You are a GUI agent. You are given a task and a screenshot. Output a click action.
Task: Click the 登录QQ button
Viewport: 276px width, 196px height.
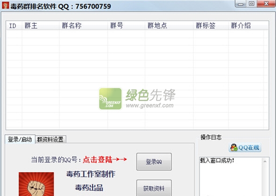point(154,162)
